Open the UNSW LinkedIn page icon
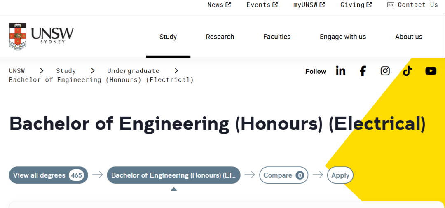The image size is (445, 208). point(341,71)
